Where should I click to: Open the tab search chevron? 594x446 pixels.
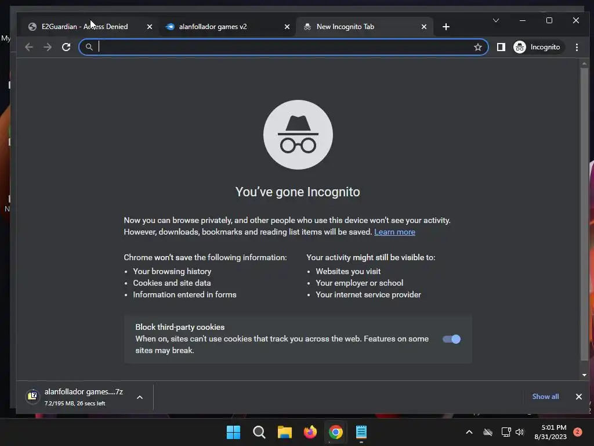(496, 20)
